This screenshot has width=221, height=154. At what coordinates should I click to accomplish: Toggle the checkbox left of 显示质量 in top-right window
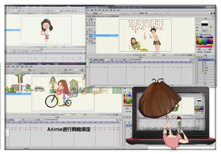[183, 55]
